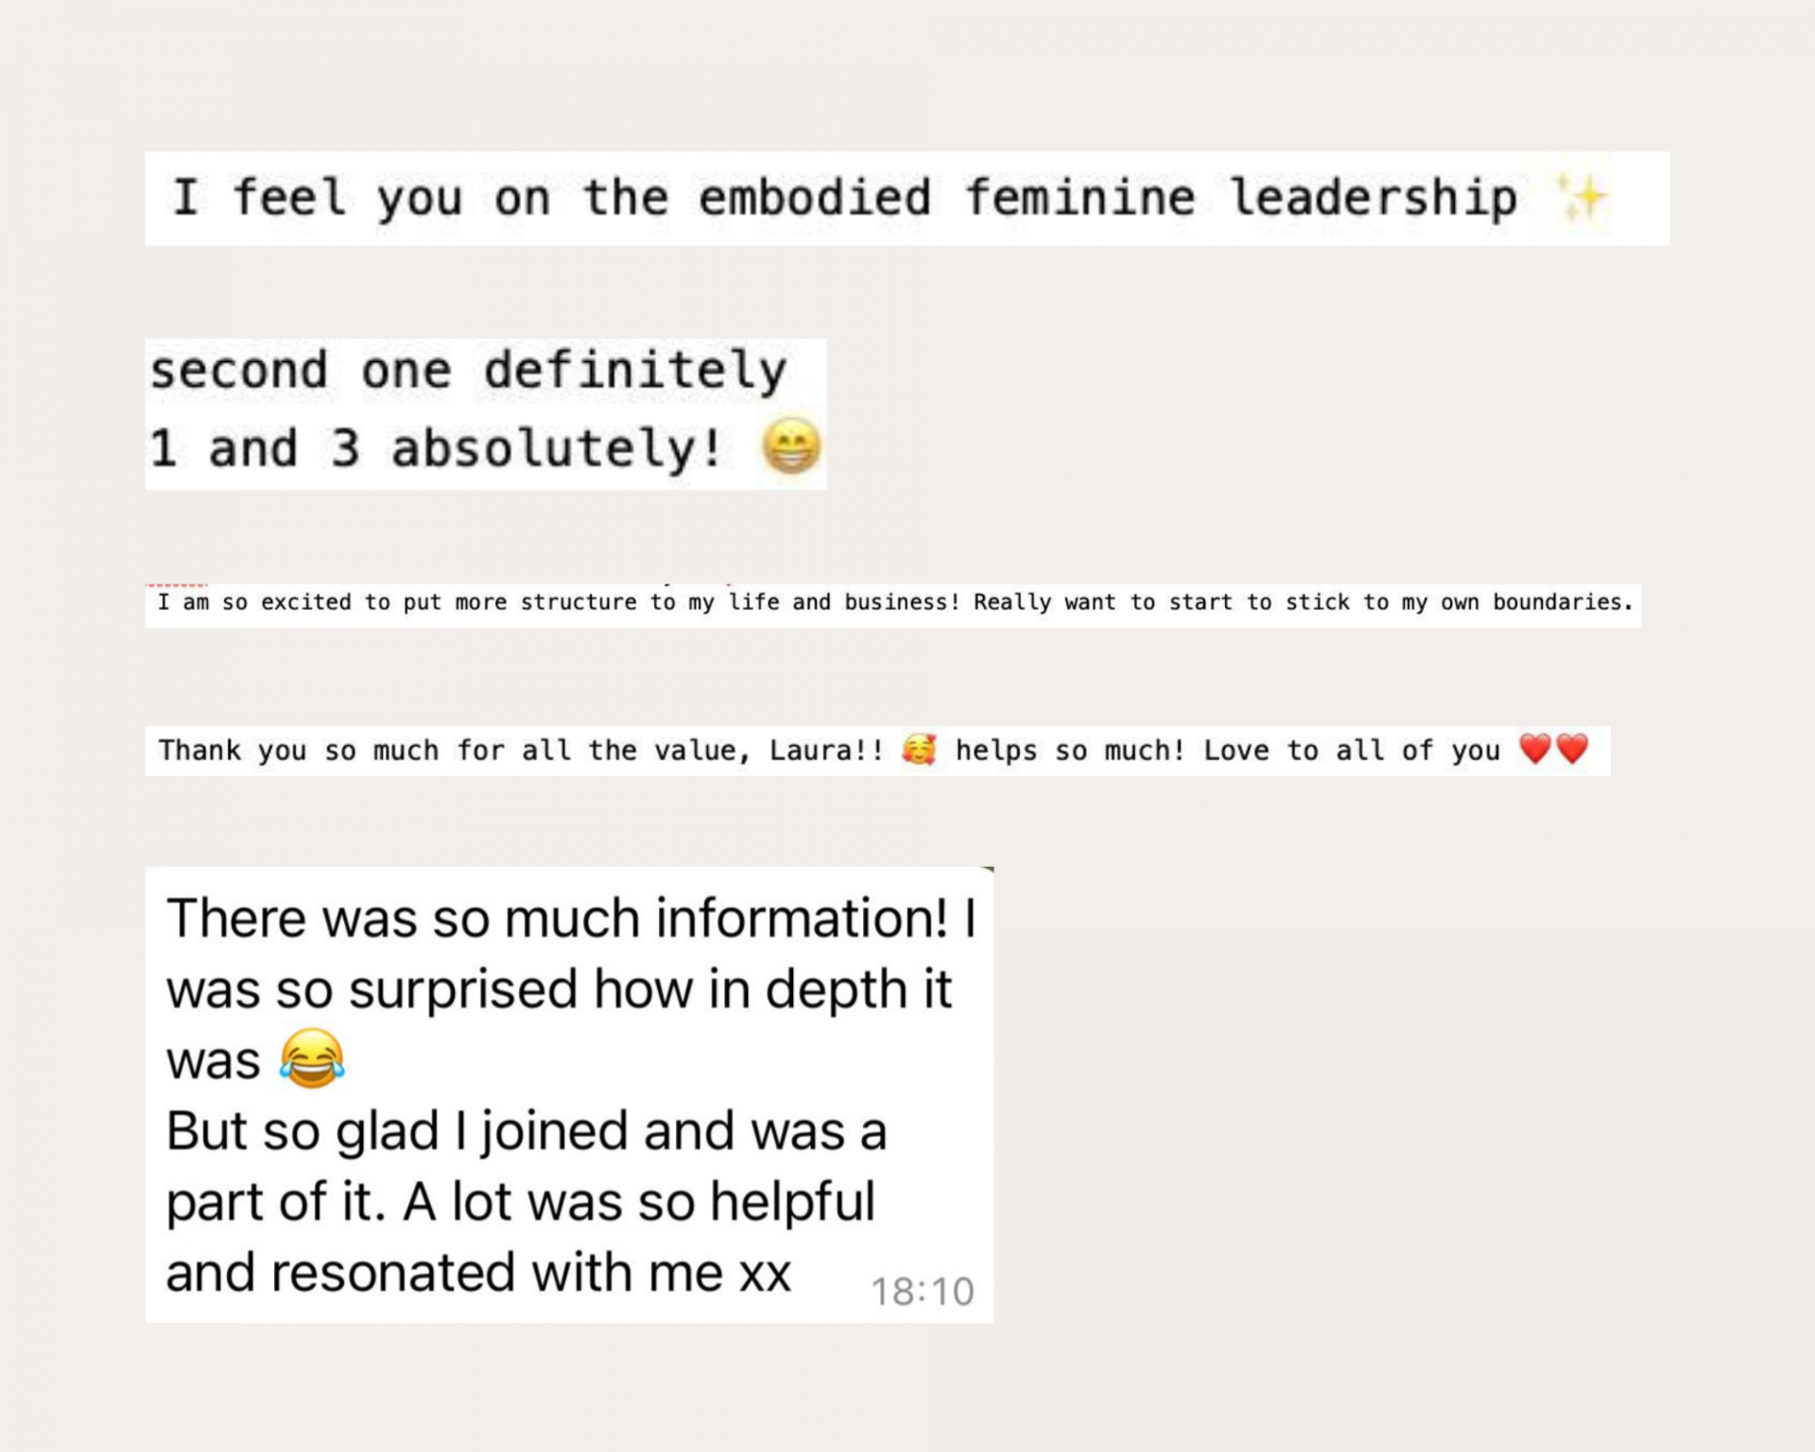The height and width of the screenshot is (1452, 1815).
Task: Click "and resonated with me xx" text
Action: click(477, 1272)
